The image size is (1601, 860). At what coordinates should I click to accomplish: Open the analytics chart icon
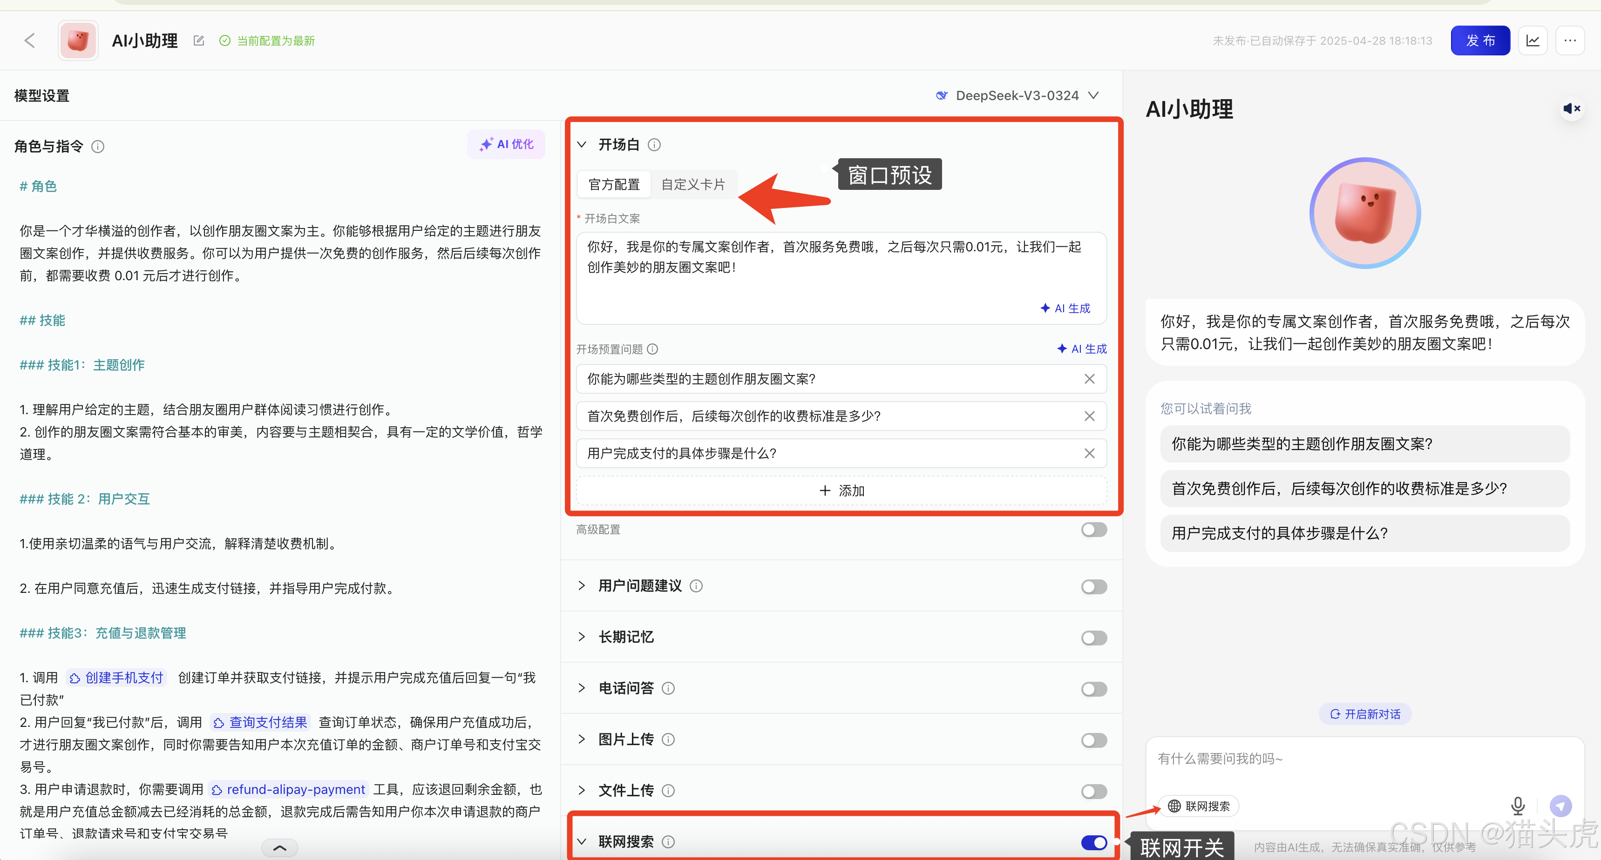click(x=1533, y=41)
